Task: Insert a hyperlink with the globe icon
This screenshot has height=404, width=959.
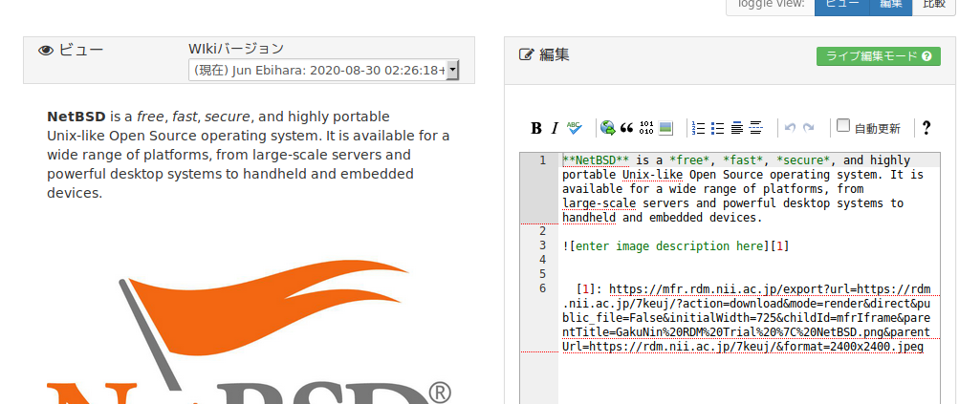Action: coord(607,128)
